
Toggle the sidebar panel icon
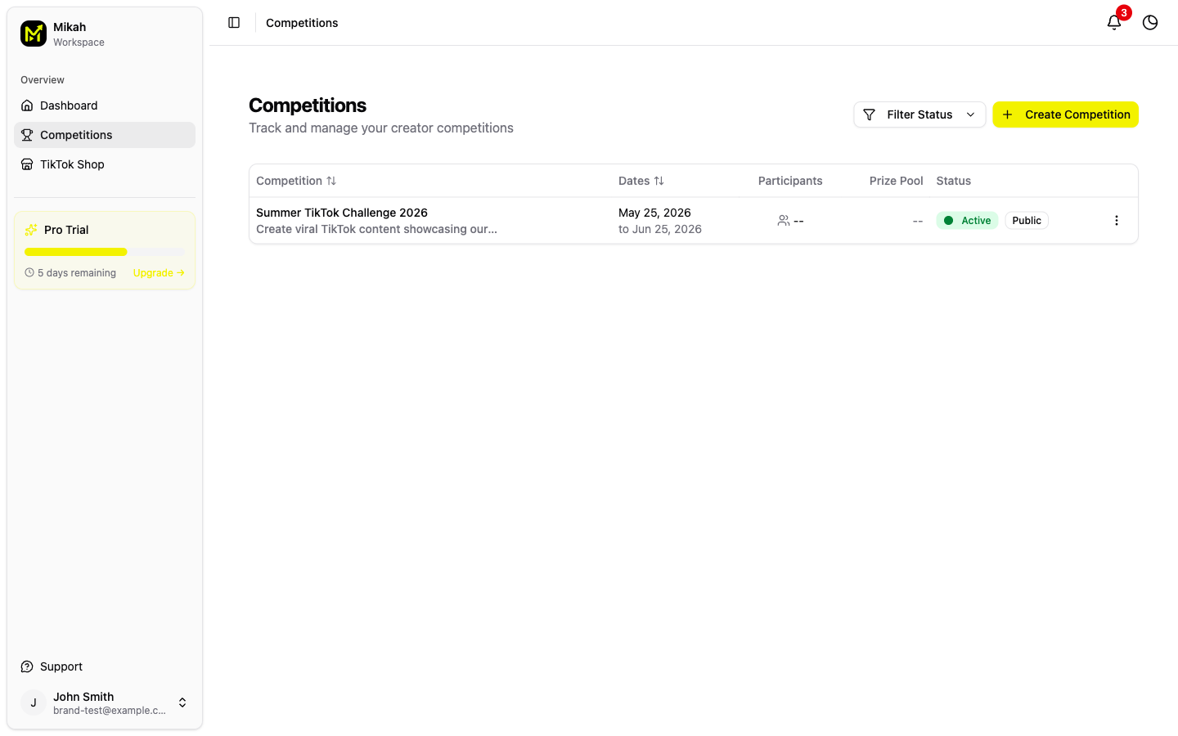pyautogui.click(x=234, y=23)
